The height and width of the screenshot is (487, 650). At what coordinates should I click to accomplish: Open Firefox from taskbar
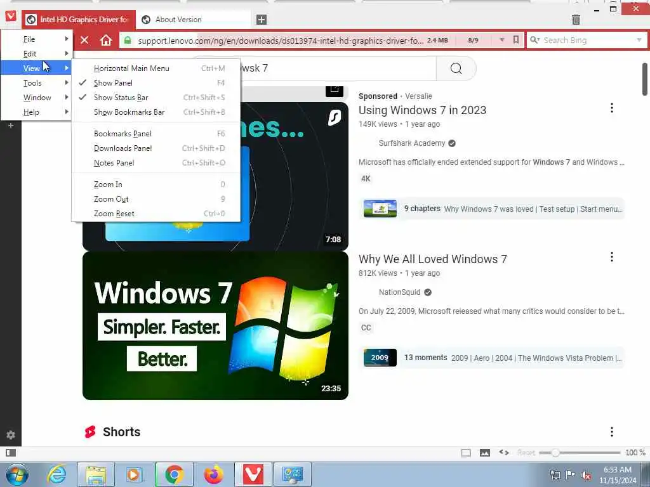coord(213,474)
